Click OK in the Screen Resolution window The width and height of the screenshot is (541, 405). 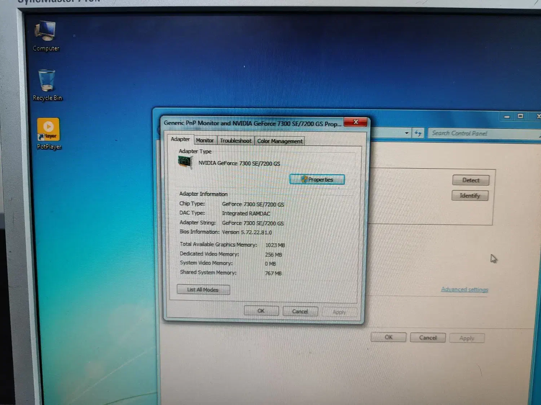coord(388,337)
